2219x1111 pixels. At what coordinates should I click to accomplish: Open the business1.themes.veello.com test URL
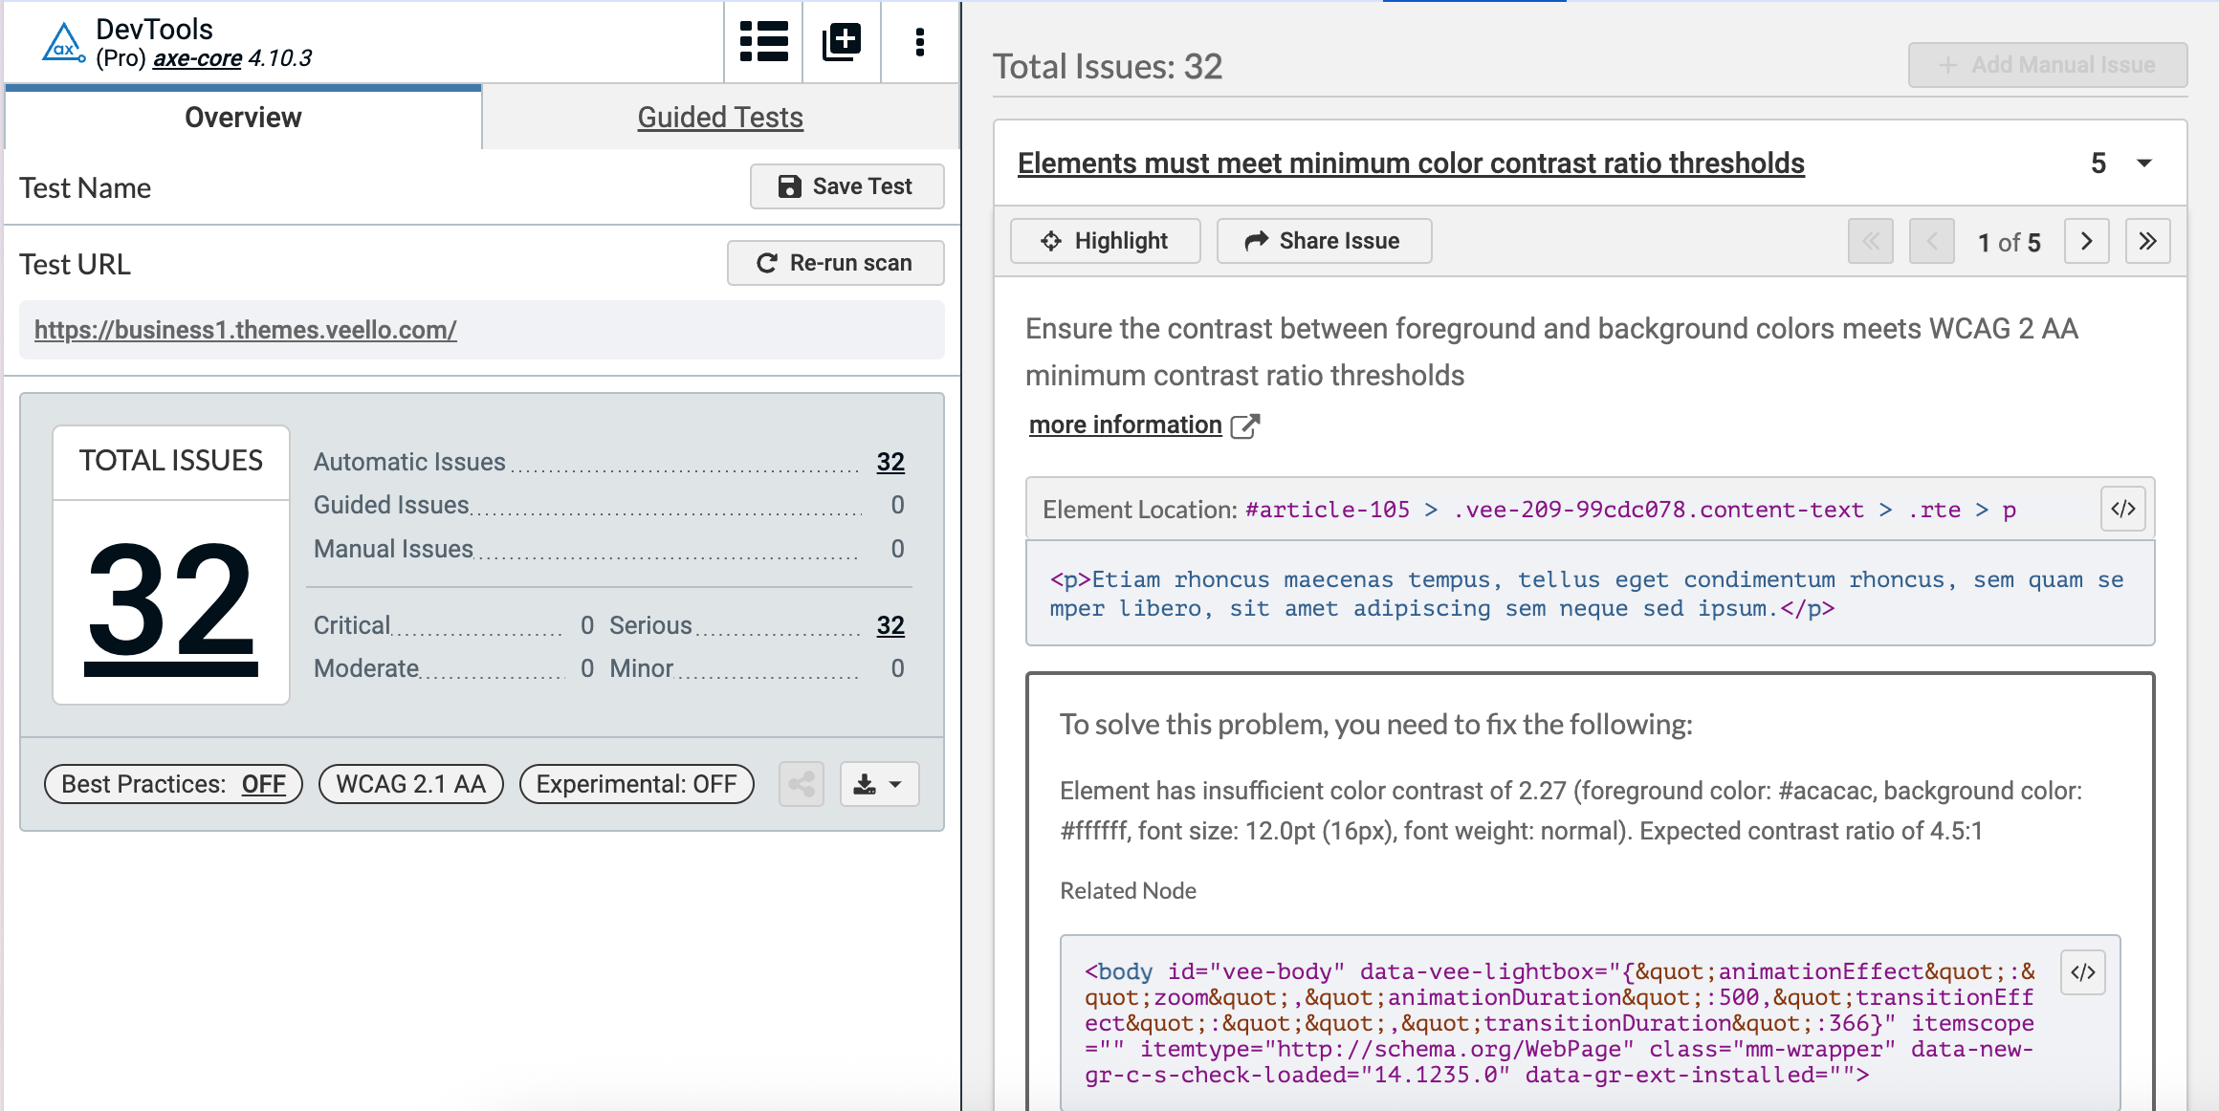click(x=246, y=330)
